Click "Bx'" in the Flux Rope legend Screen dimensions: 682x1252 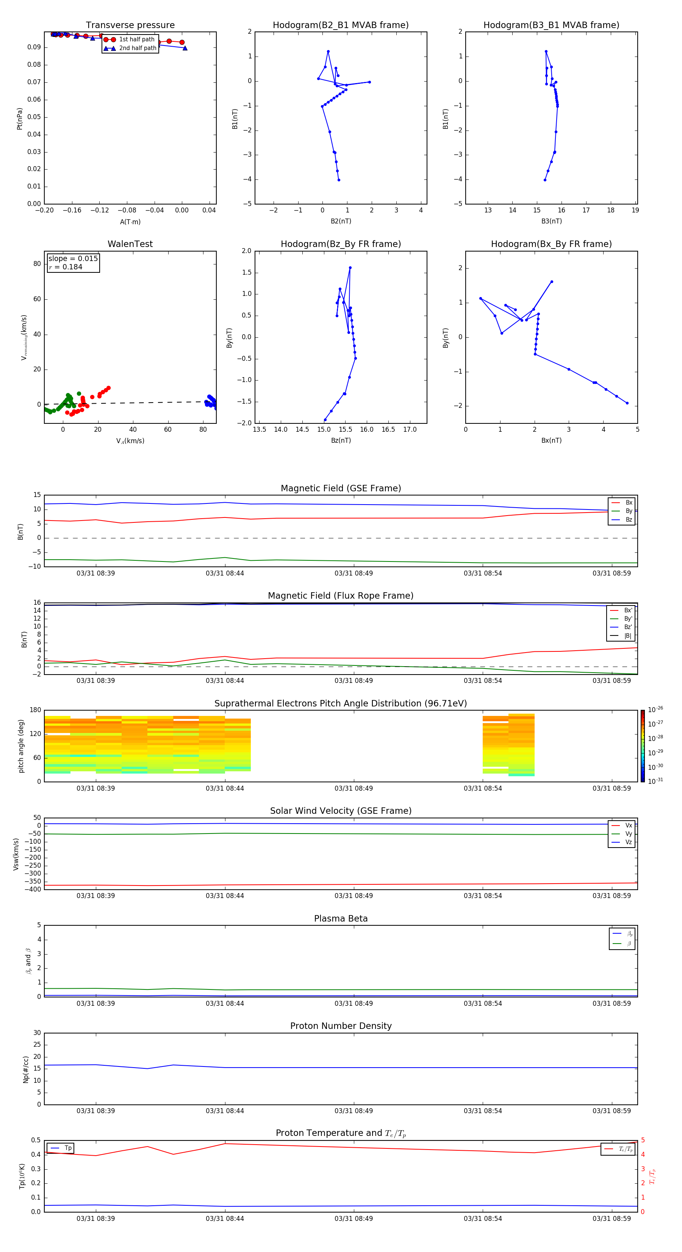(x=628, y=610)
